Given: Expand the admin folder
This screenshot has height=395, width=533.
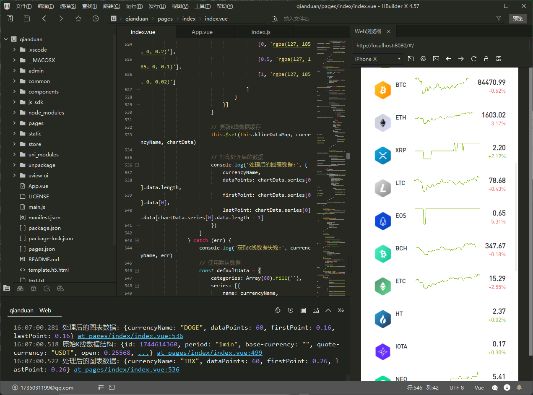Looking at the screenshot, I should tap(14, 71).
